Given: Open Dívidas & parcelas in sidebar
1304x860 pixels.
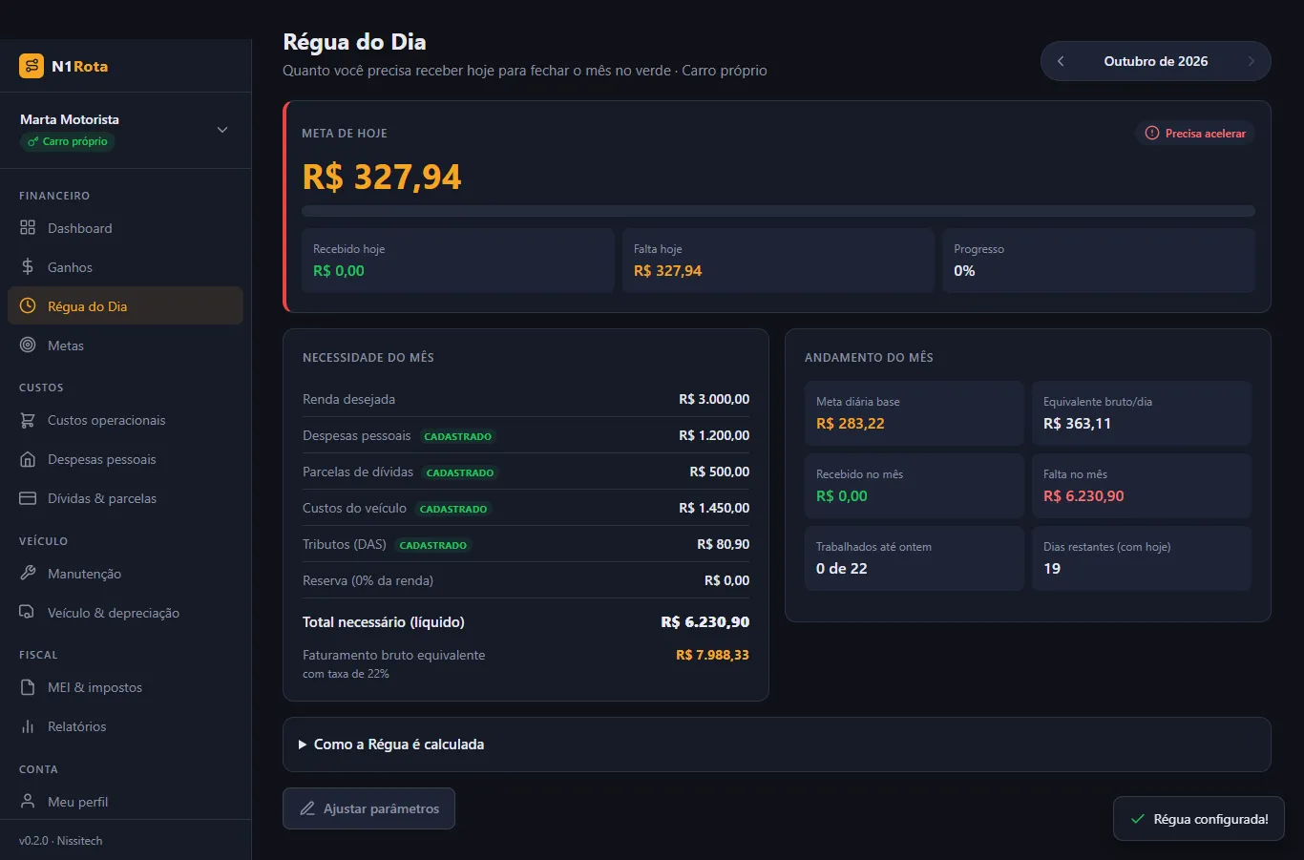Looking at the screenshot, I should (x=125, y=498).
